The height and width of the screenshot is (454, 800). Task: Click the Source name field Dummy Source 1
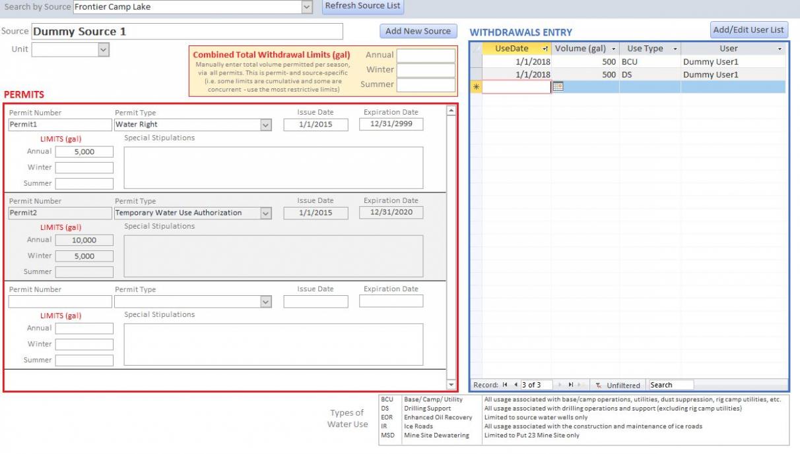click(187, 32)
